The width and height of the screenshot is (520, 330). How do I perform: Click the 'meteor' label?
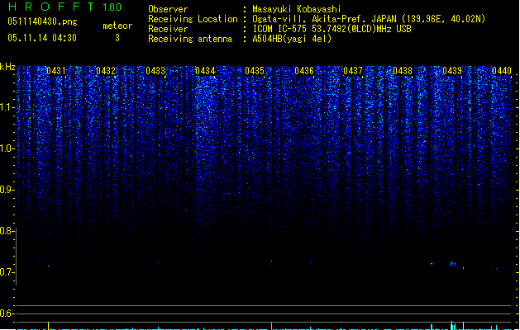pos(117,26)
